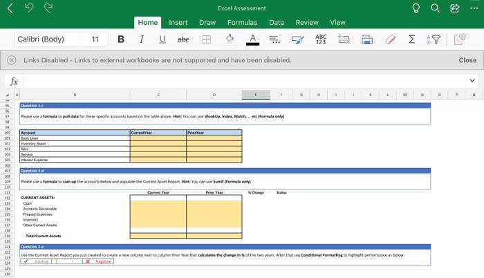
Task: Select the Bank Loan account cell
Action: (75, 138)
